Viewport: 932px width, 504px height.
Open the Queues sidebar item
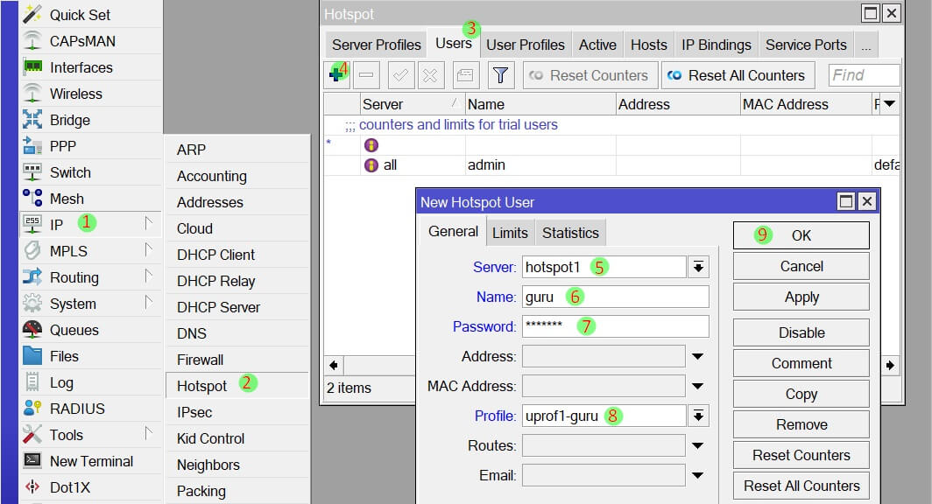pyautogui.click(x=74, y=330)
